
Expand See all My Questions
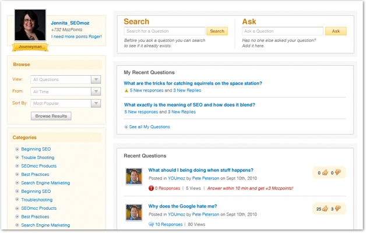click(126, 127)
